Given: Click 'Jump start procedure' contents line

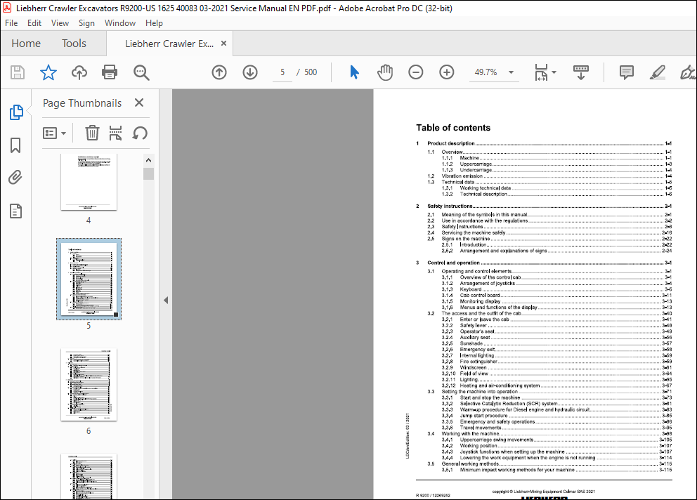Looking at the screenshot, I should click(557, 416).
